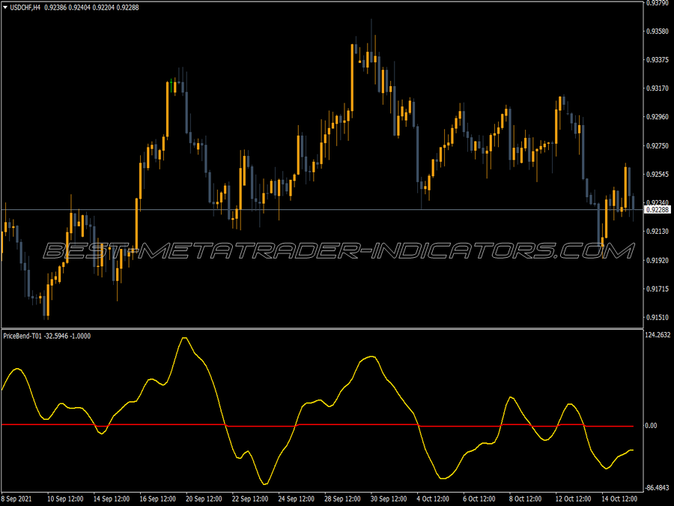
Task: Click the 8 Sep 2021 date label
Action: click(x=16, y=499)
